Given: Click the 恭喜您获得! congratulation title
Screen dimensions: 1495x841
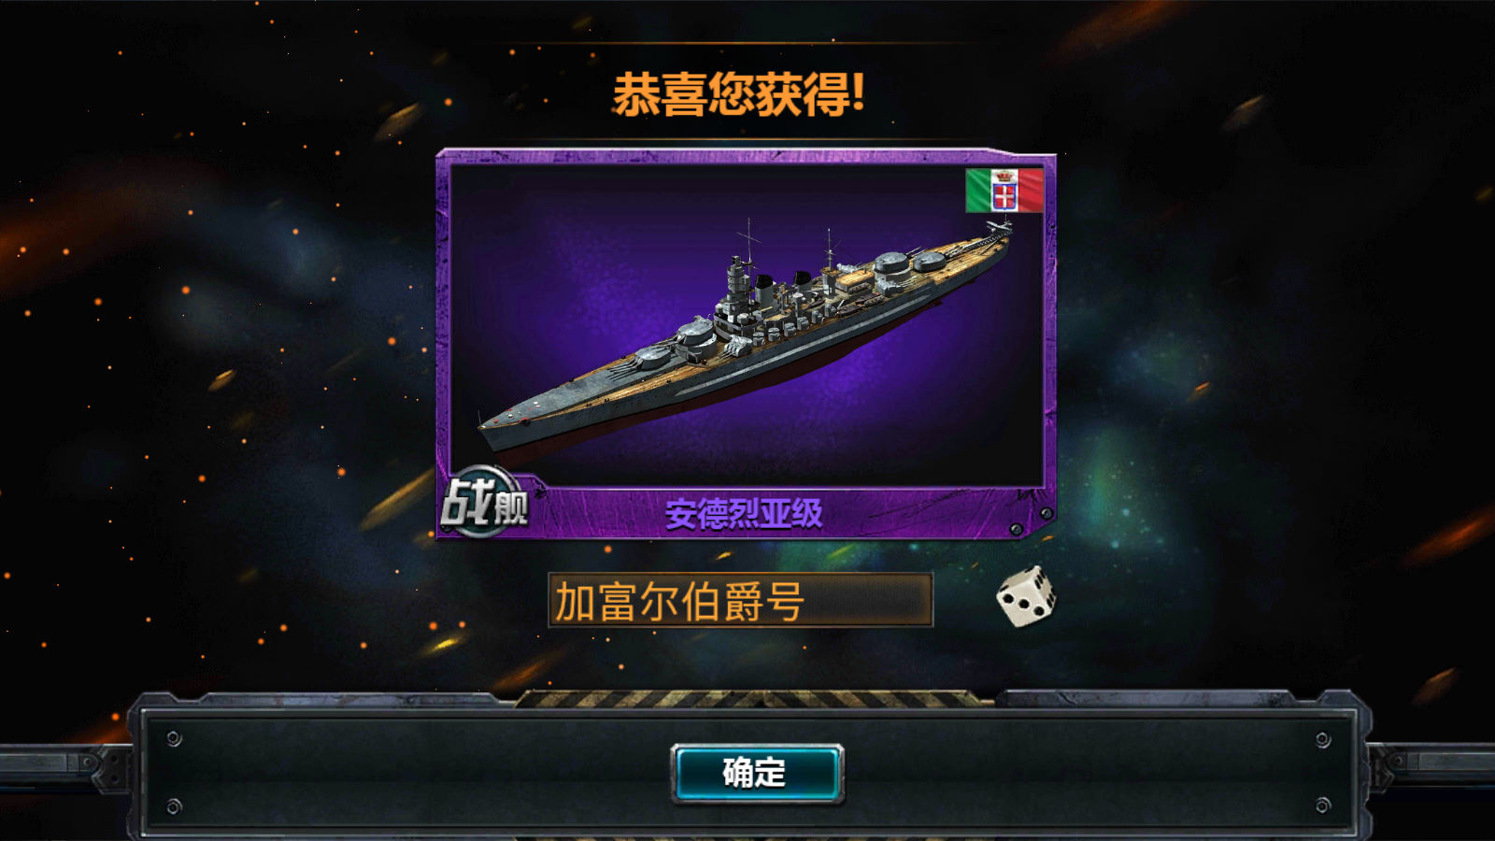Looking at the screenshot, I should tap(738, 94).
